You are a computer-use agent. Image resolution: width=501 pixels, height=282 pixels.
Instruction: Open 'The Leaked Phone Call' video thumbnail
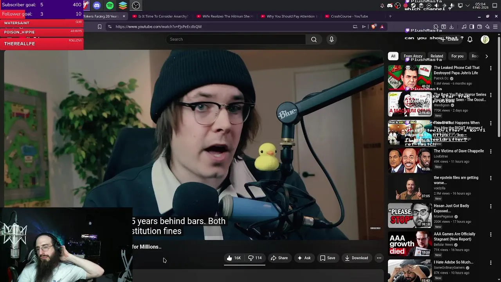pyautogui.click(x=409, y=77)
